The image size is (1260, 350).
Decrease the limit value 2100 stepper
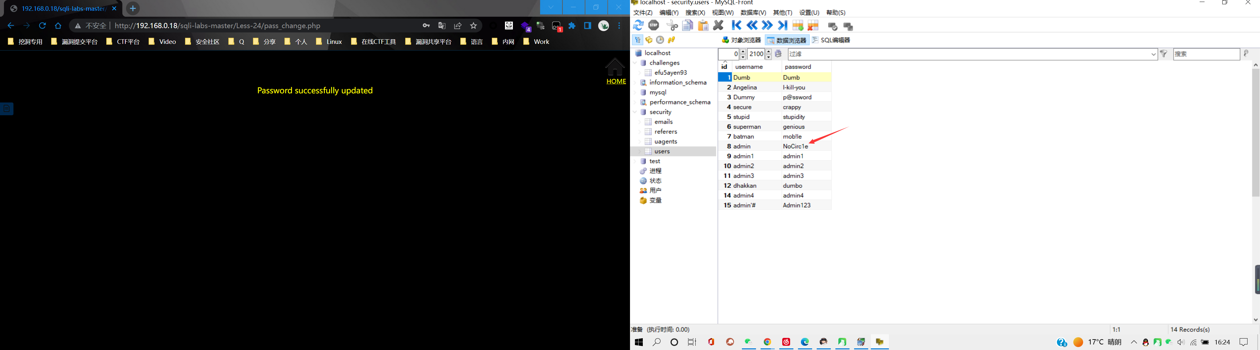tap(768, 57)
